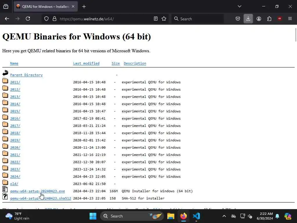Open the 2024/ folder

tap(15, 177)
